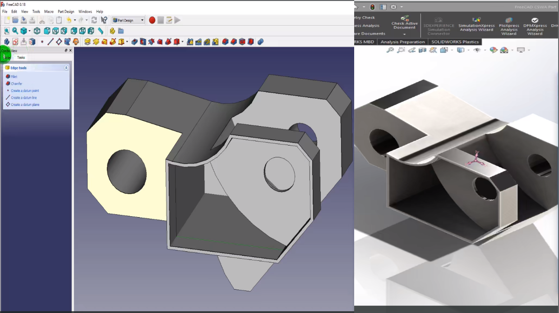Click the New document icon in FreeCAD
The height and width of the screenshot is (313, 559).
point(7,20)
